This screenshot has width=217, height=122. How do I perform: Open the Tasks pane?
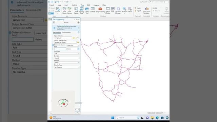113,10
